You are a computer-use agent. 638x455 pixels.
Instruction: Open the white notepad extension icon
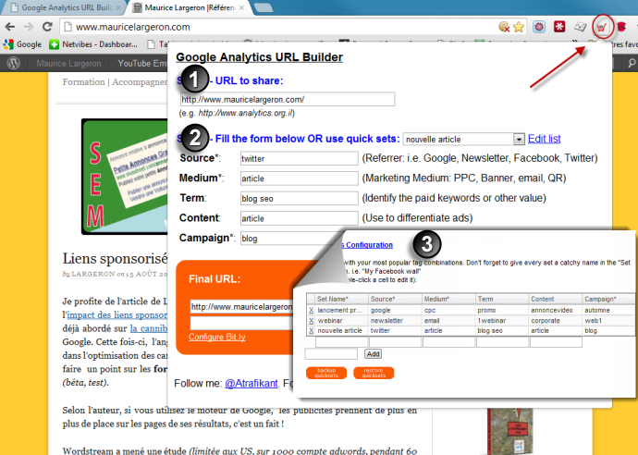(x=581, y=27)
